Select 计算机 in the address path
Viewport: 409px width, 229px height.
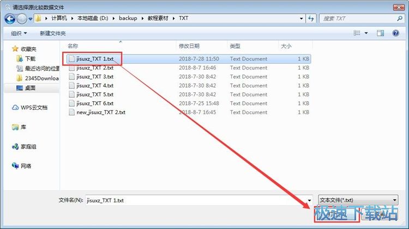pyautogui.click(x=59, y=18)
